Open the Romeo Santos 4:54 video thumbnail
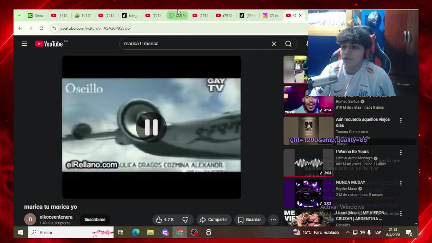The width and height of the screenshot is (432, 243). tap(308, 100)
